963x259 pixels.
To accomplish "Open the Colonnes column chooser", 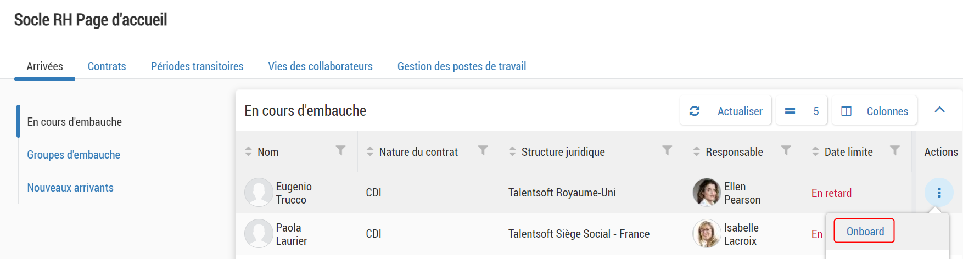I will 875,111.
